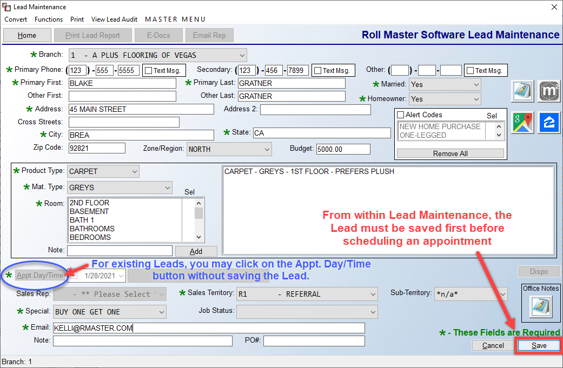Expand the Branch dropdown
Viewport: 563px width, 368px height.
pos(242,55)
